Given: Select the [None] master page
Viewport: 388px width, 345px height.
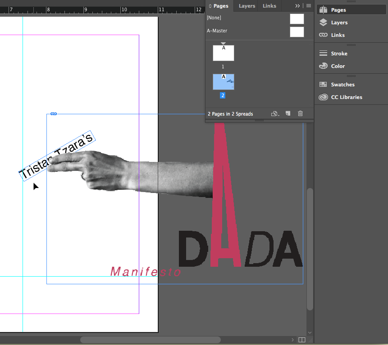Looking at the screenshot, I should coord(297,18).
